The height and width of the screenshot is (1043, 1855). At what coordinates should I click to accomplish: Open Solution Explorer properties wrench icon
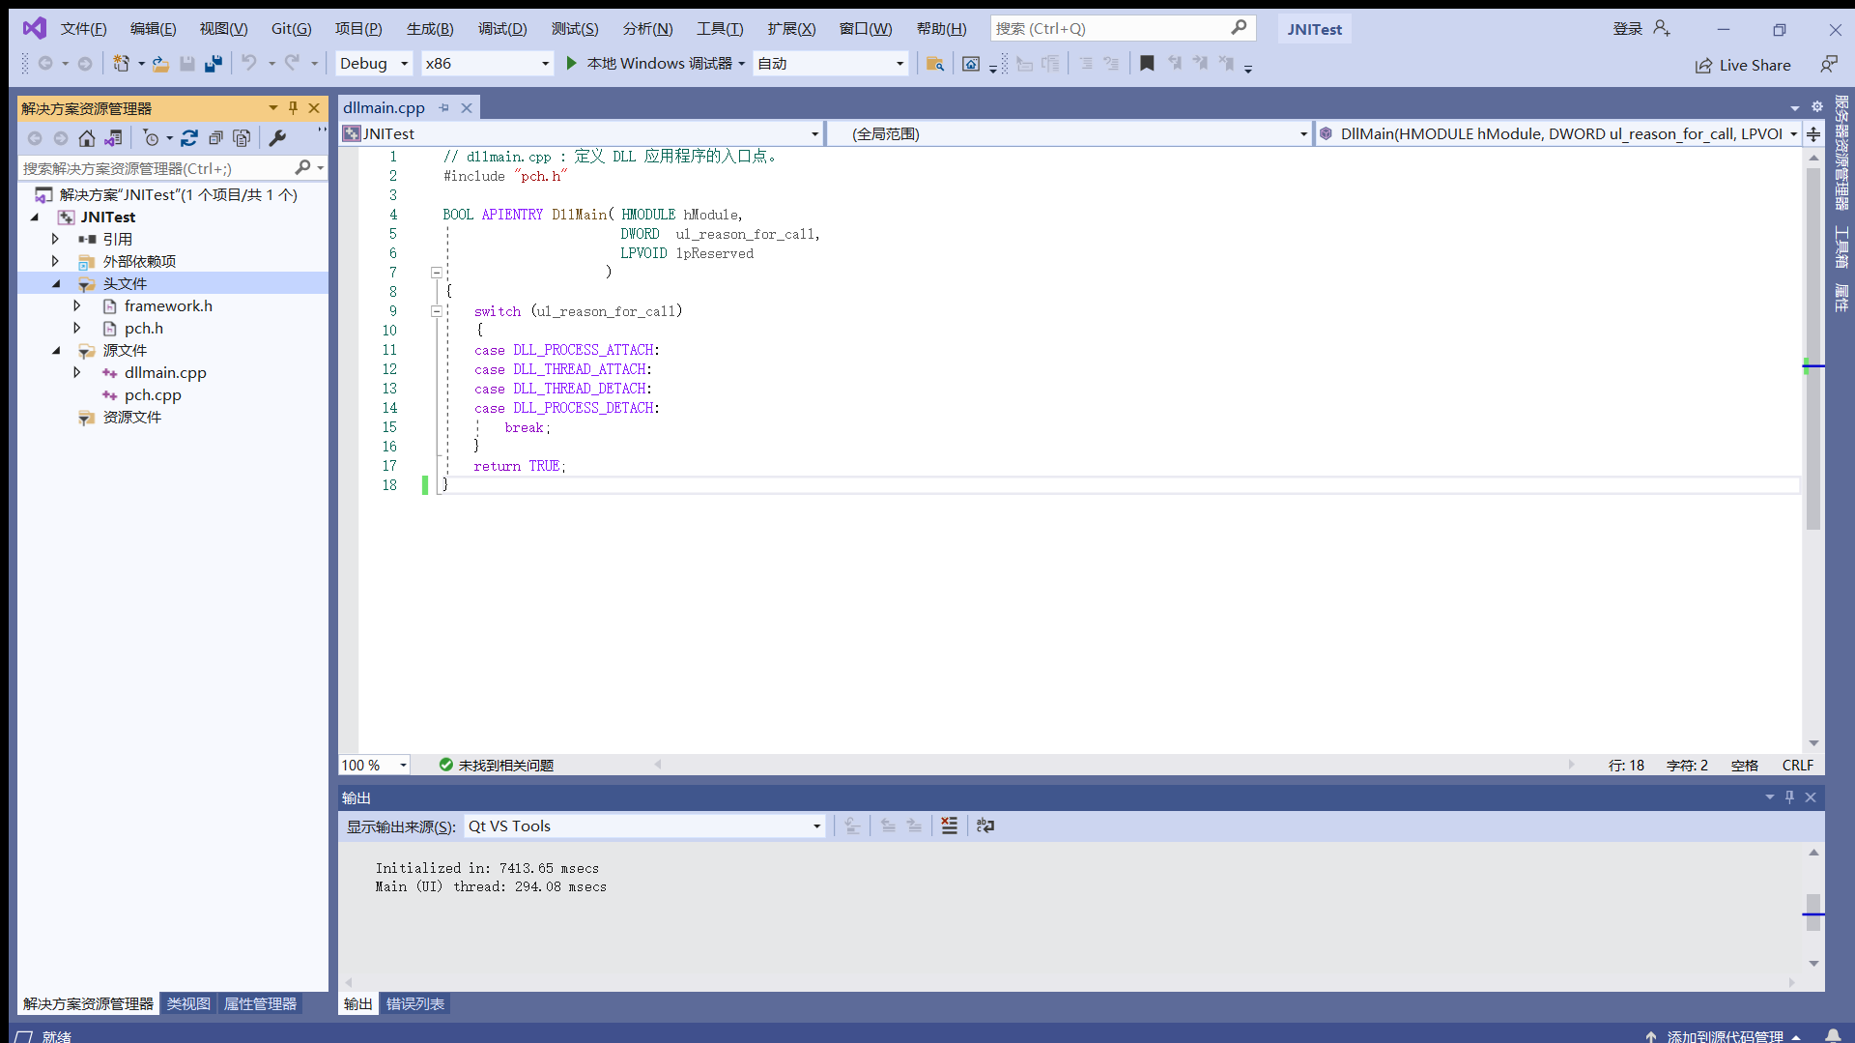pyautogui.click(x=277, y=138)
